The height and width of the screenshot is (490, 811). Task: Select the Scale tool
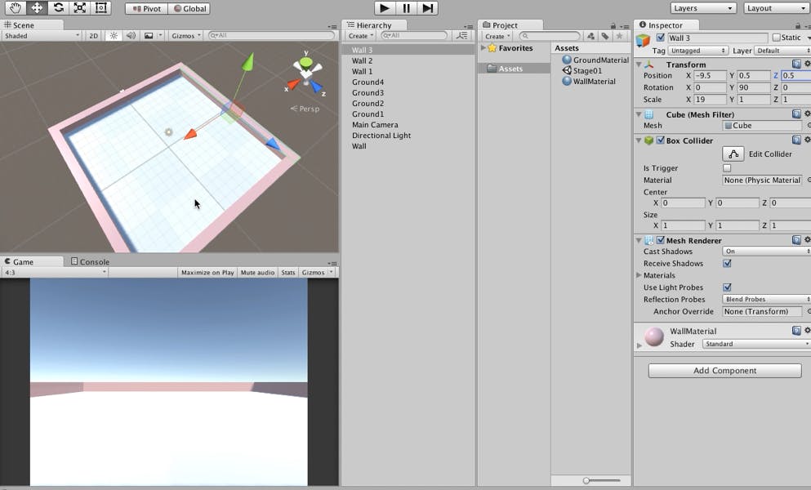(80, 8)
